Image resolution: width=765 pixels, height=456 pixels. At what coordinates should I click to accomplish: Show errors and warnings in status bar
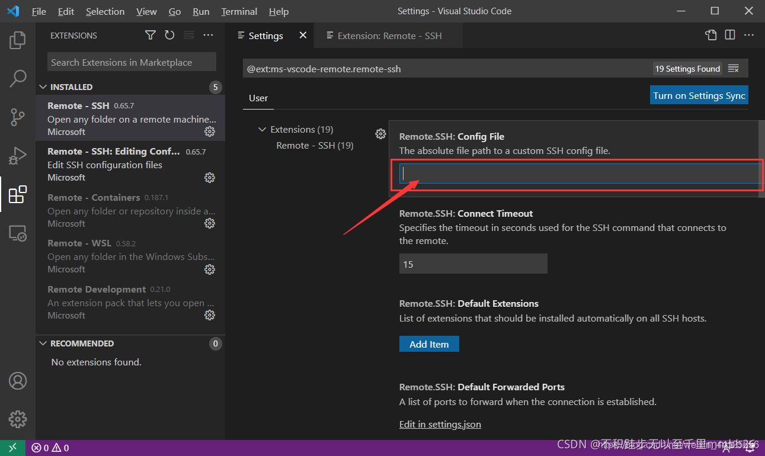(x=51, y=448)
